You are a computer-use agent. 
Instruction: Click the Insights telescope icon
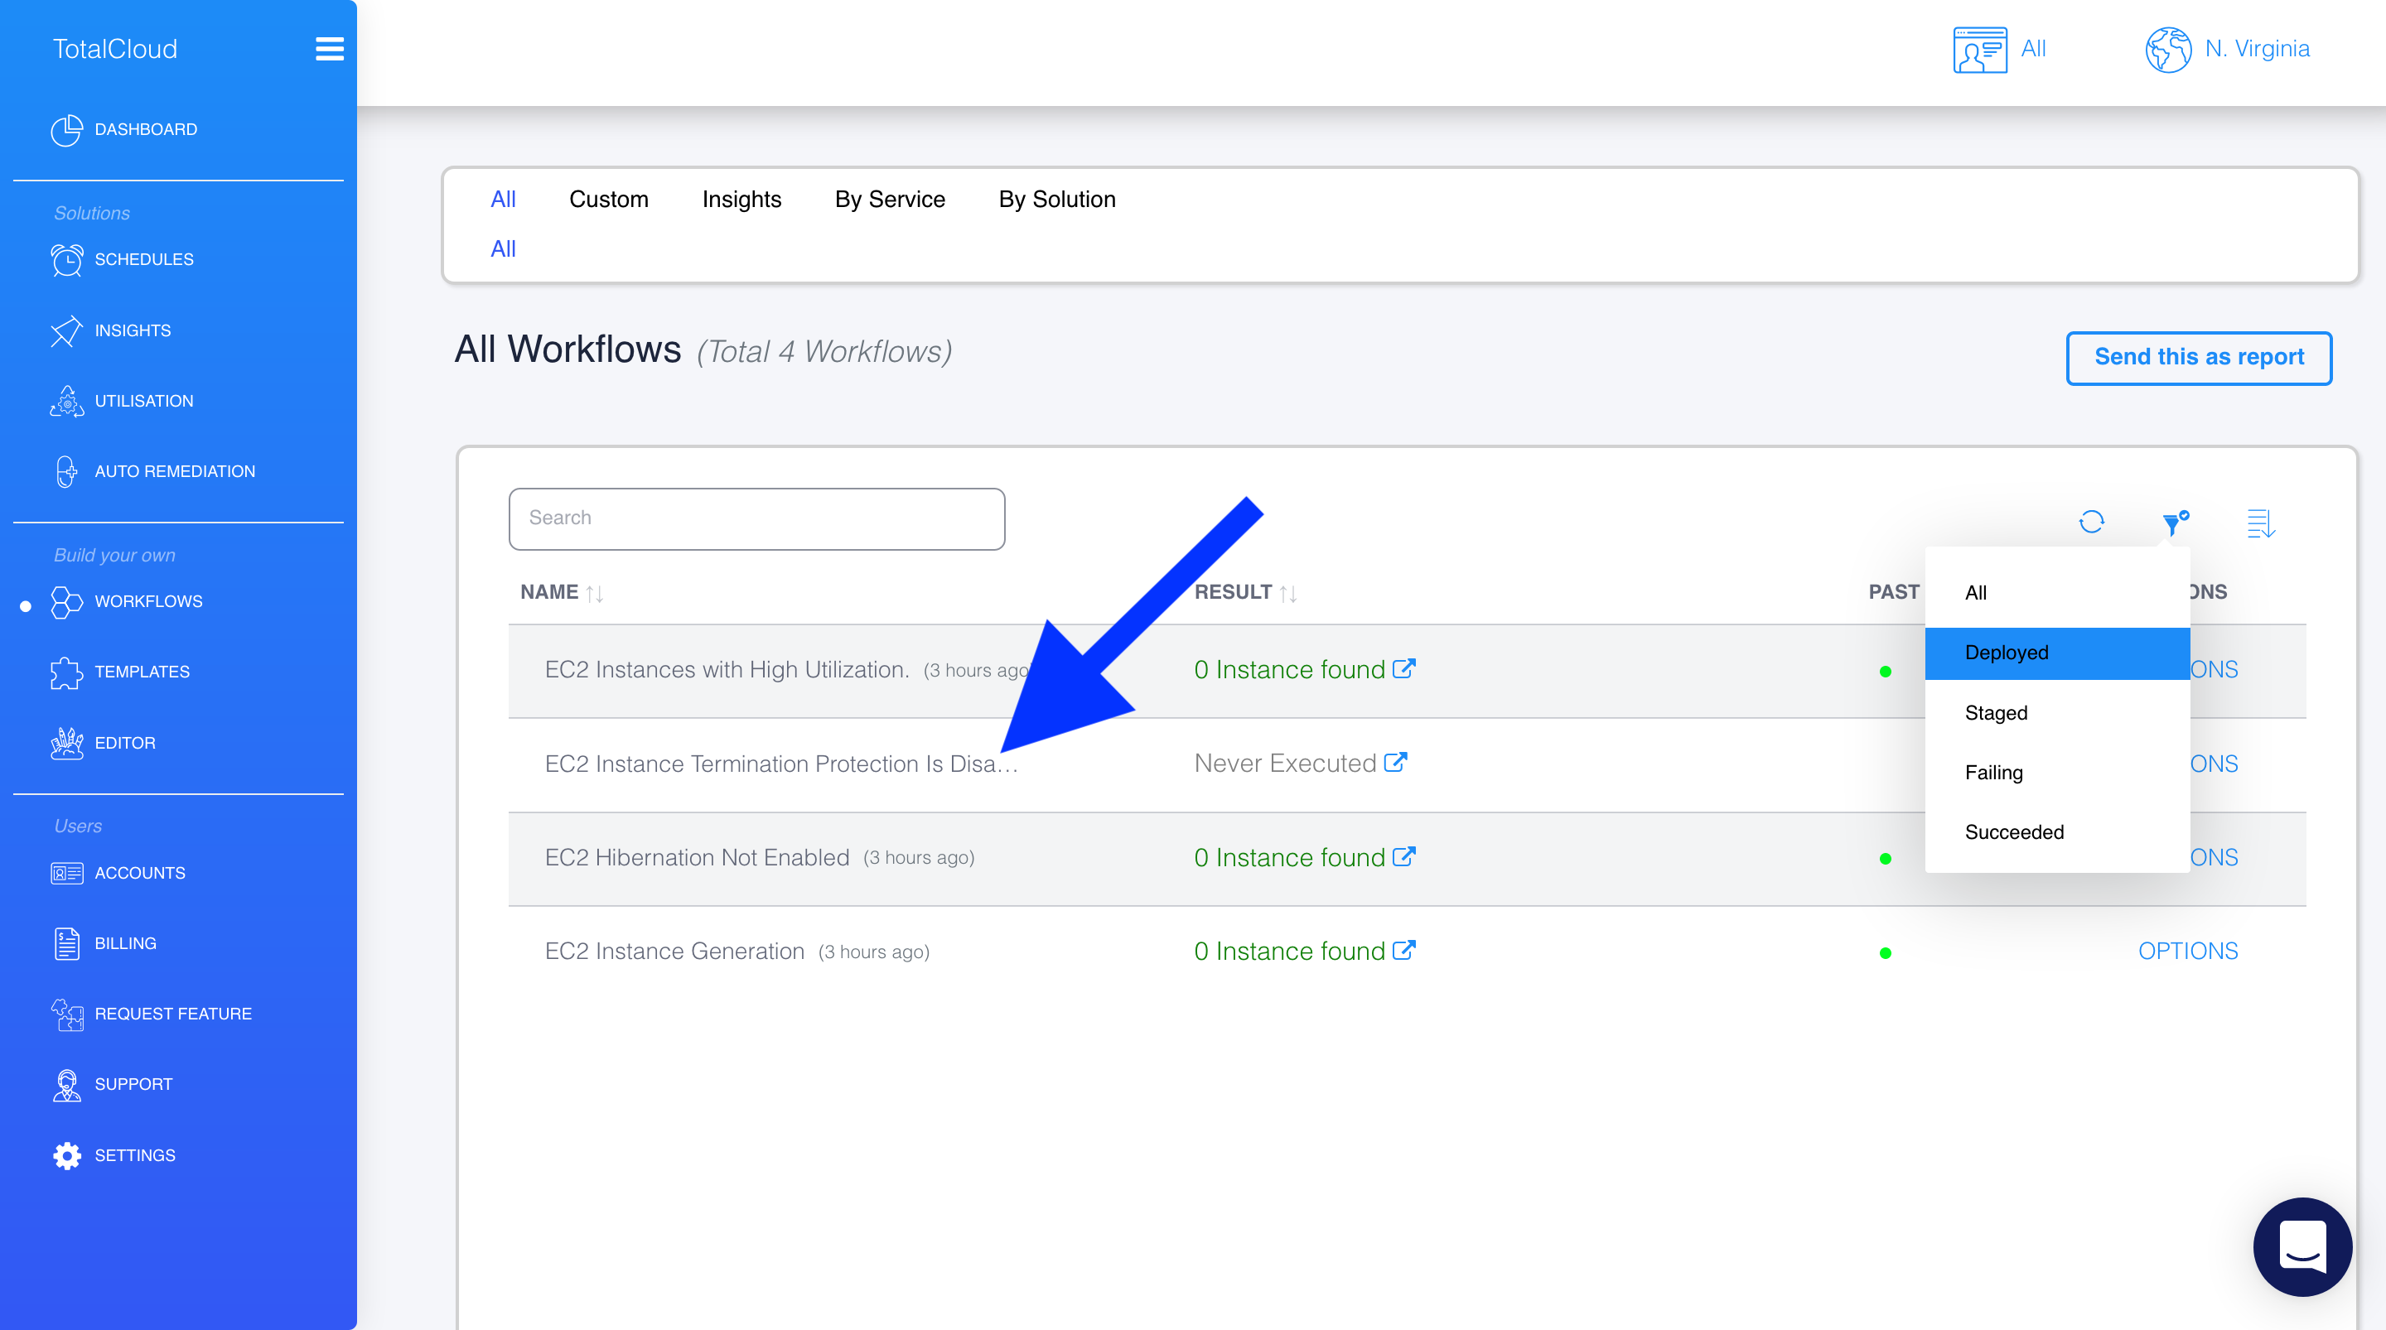click(x=66, y=330)
